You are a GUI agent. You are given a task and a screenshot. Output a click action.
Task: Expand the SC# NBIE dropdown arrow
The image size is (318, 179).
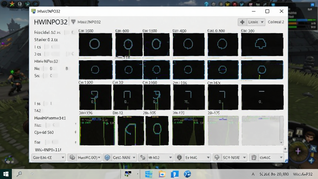point(244,158)
